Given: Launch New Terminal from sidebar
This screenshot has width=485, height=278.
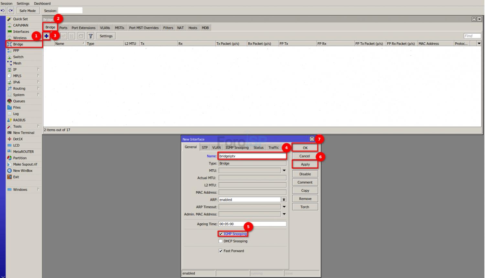Looking at the screenshot, I should click(x=23, y=133).
